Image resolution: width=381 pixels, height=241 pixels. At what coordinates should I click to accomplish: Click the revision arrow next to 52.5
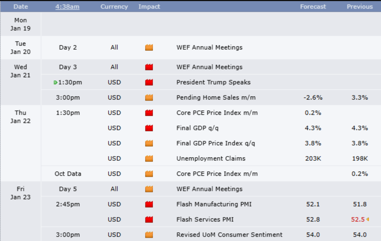[368, 219]
